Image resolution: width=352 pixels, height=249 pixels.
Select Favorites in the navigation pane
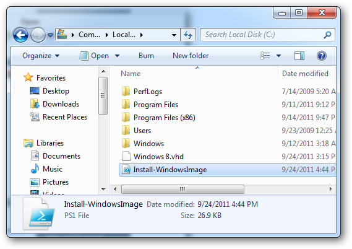51,78
